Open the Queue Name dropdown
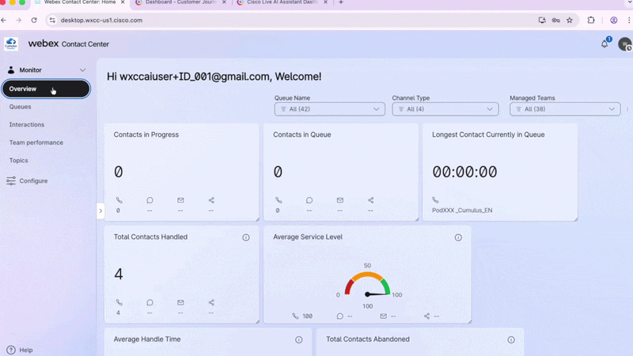This screenshot has height=356, width=633. 329,109
